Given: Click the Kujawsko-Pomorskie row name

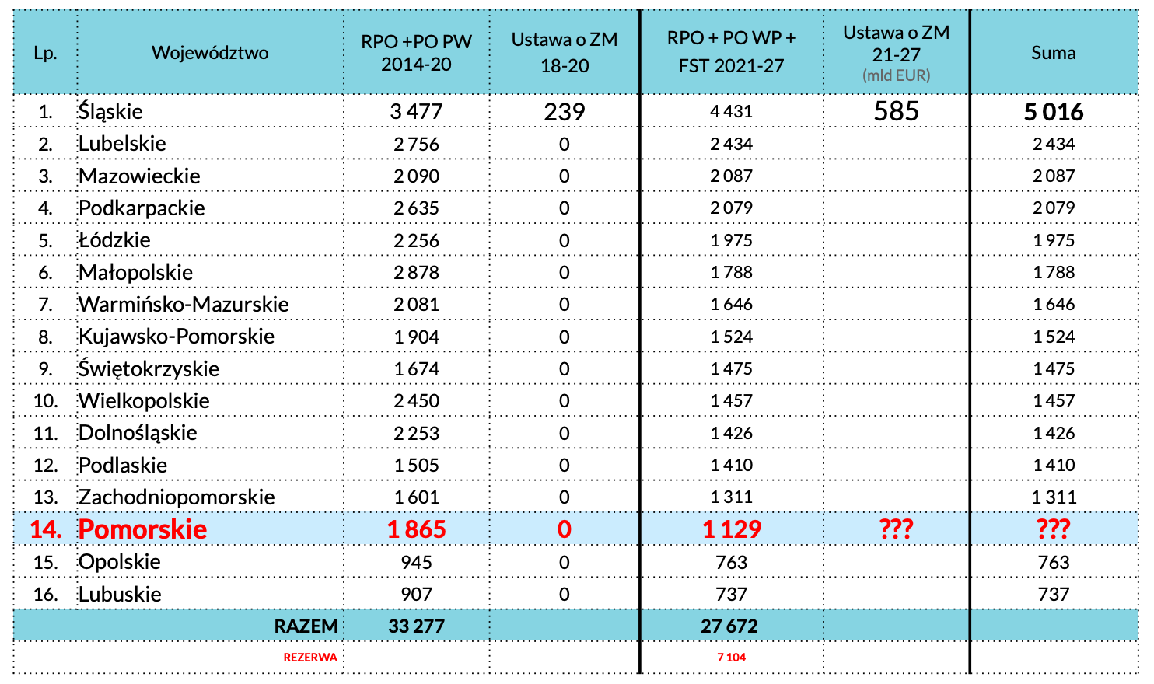Looking at the screenshot, I should [177, 337].
